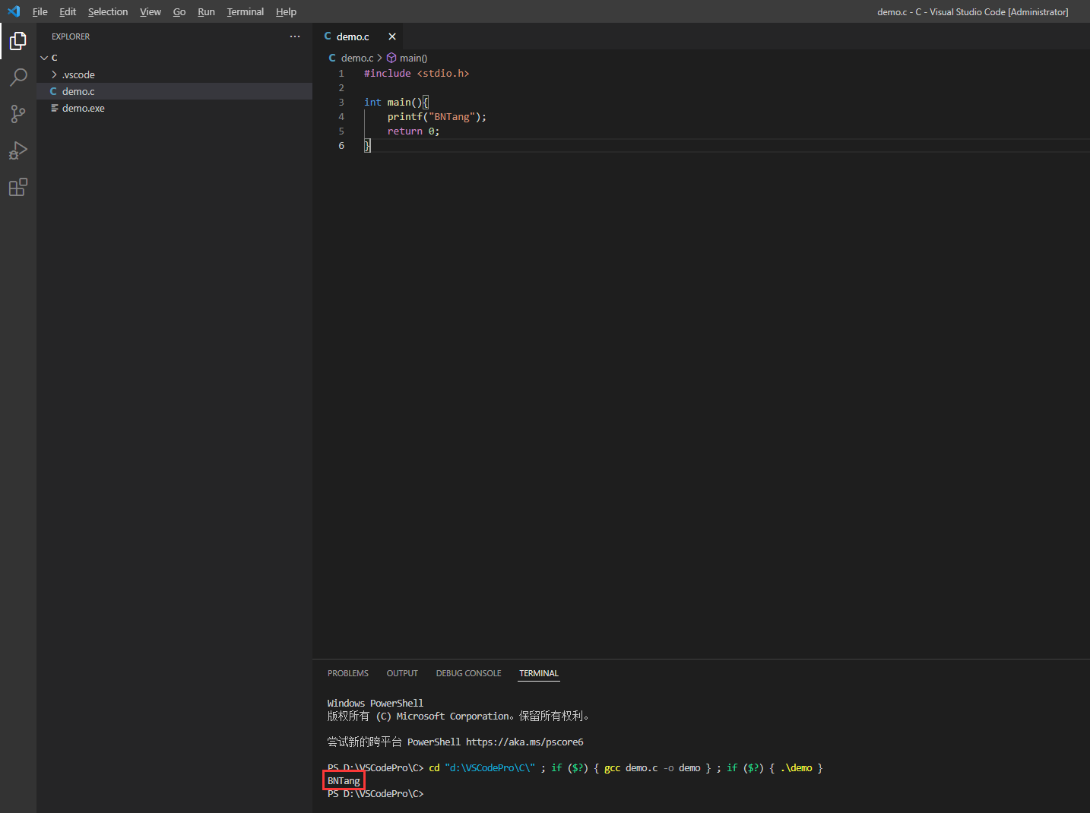Open the Run menu
Image resolution: width=1090 pixels, height=813 pixels.
206,11
